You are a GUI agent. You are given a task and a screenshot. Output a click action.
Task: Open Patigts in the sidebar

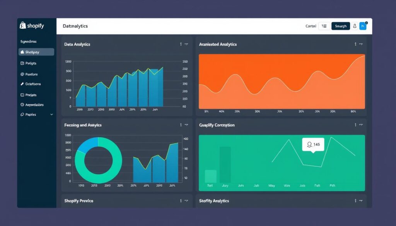coord(31,63)
